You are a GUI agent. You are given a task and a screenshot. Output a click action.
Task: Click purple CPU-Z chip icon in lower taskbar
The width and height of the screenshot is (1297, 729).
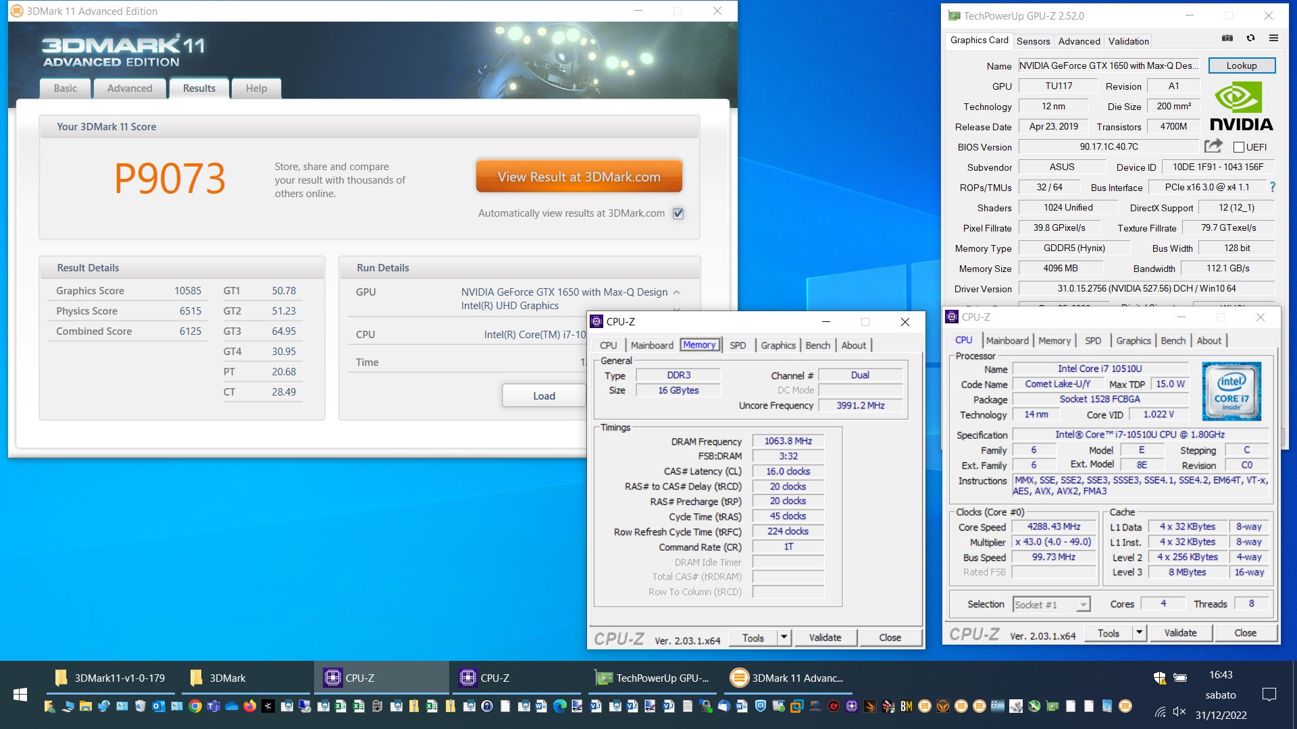[x=852, y=707]
